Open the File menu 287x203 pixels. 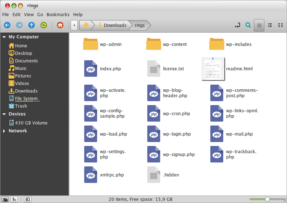[5, 14]
